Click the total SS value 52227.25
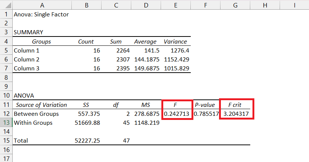Screen dimensions: 309x162 pyautogui.click(x=87, y=140)
